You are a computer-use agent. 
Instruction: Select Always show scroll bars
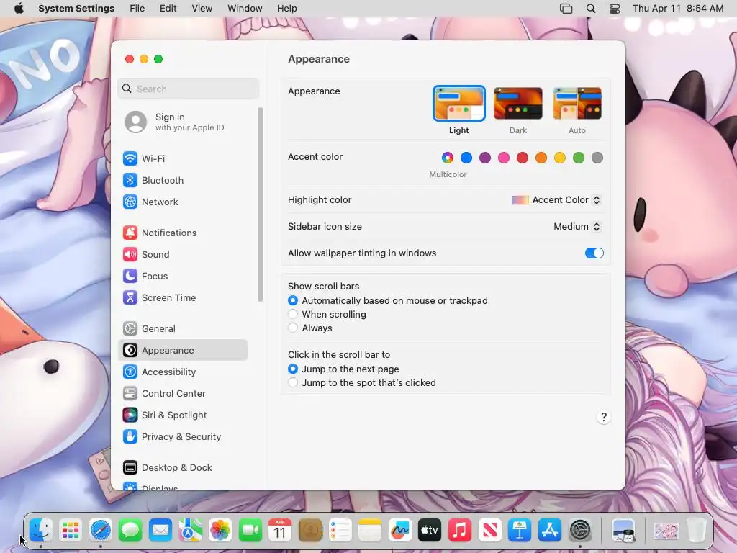coord(293,328)
